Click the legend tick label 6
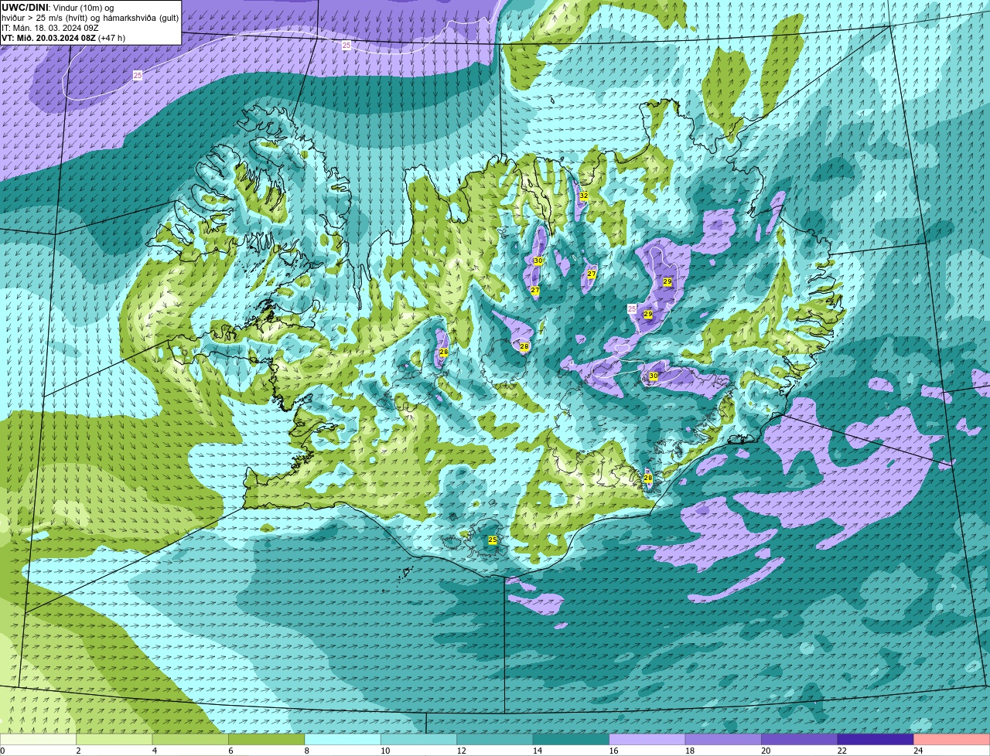Image resolution: width=990 pixels, height=756 pixels. [230, 751]
